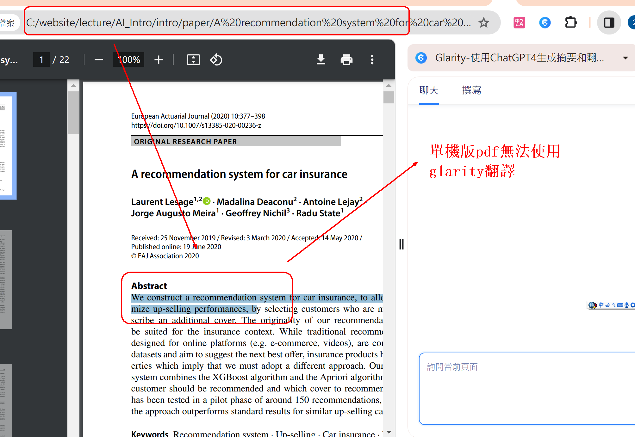635x437 pixels.
Task: Toggle the browser side panel button
Action: 609,23
